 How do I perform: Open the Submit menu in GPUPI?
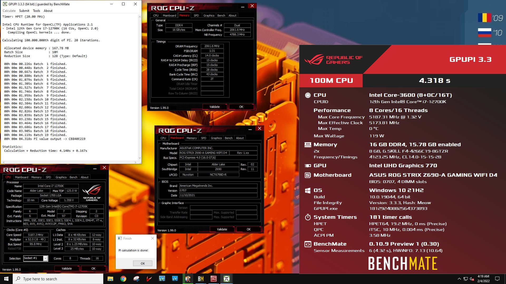click(24, 11)
